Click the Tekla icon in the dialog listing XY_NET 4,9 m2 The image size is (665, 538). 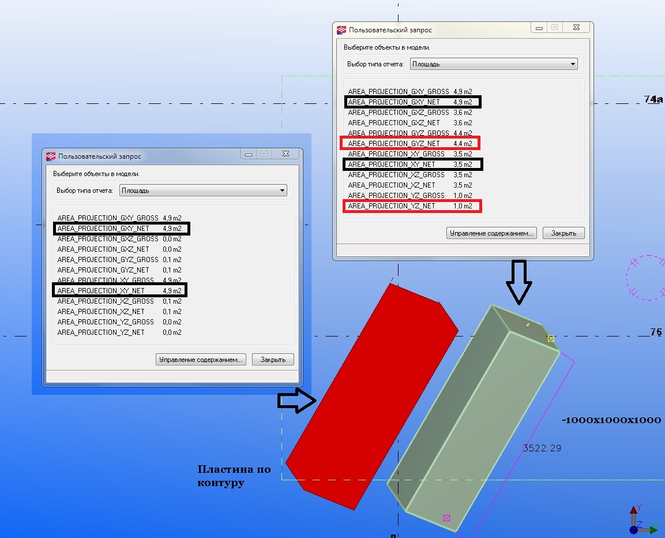click(x=51, y=156)
